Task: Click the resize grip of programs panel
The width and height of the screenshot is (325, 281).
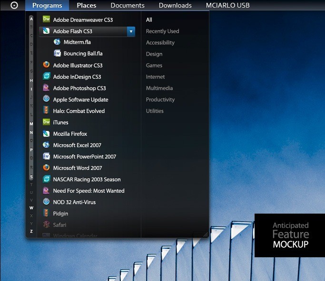Action: (x=206, y=234)
